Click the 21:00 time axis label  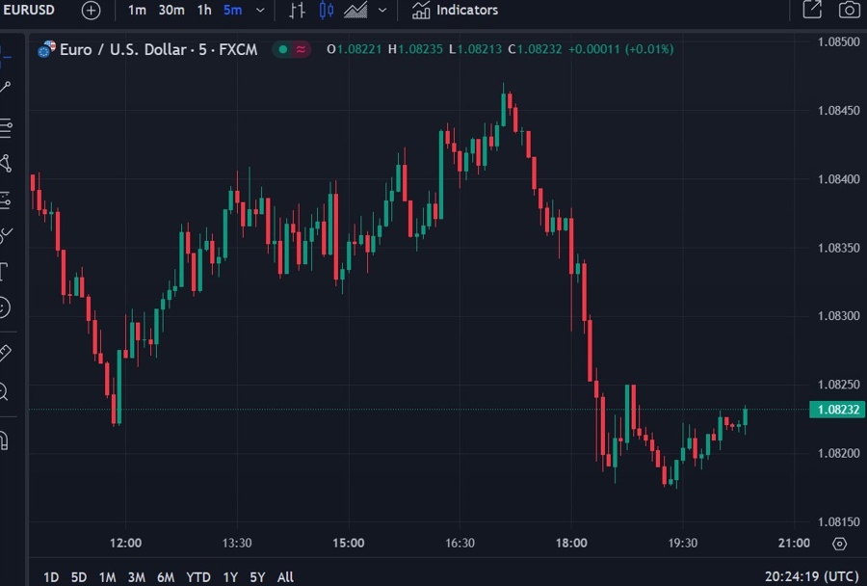pyautogui.click(x=794, y=543)
